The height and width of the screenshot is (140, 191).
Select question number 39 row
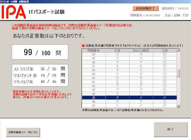129,74
